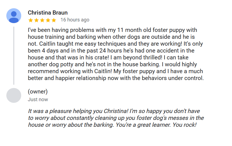Click the '16 hours ago' timestamp
Viewport: 232px width, 146px height.
pyautogui.click(x=75, y=20)
